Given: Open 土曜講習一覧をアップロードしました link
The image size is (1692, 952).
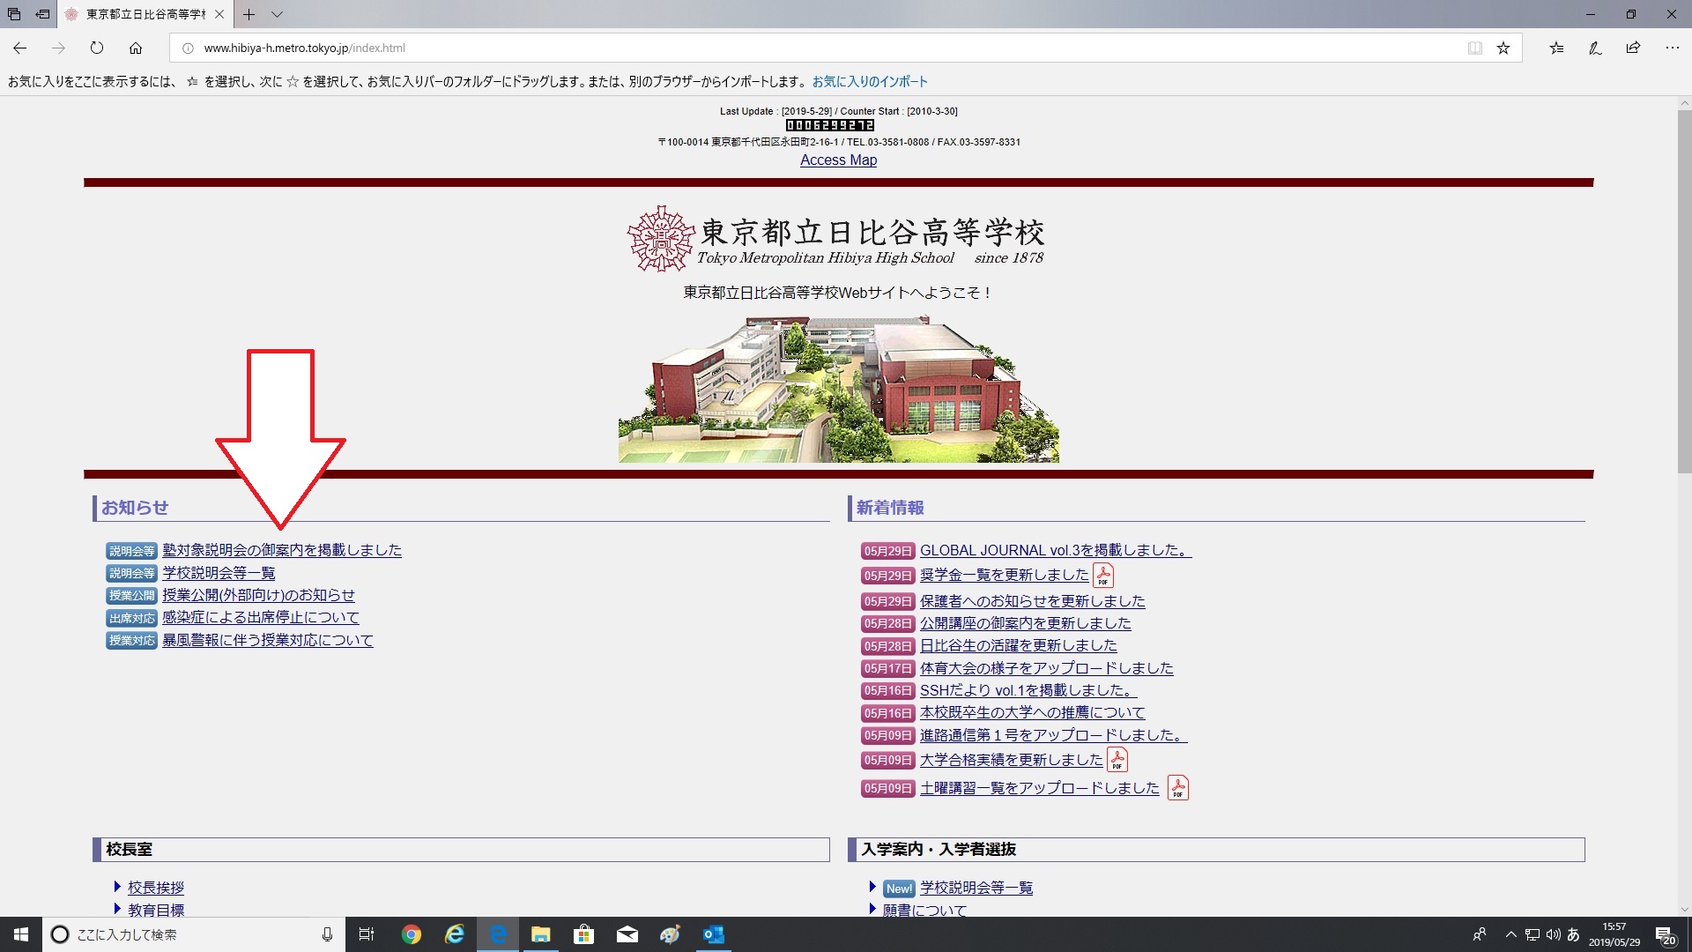Looking at the screenshot, I should pos(1040,788).
